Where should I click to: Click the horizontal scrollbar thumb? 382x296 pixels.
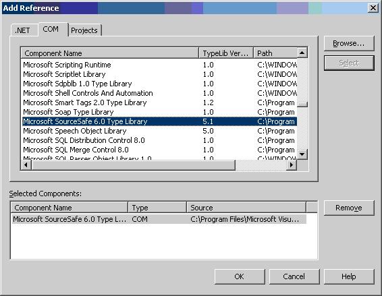click(x=133, y=165)
